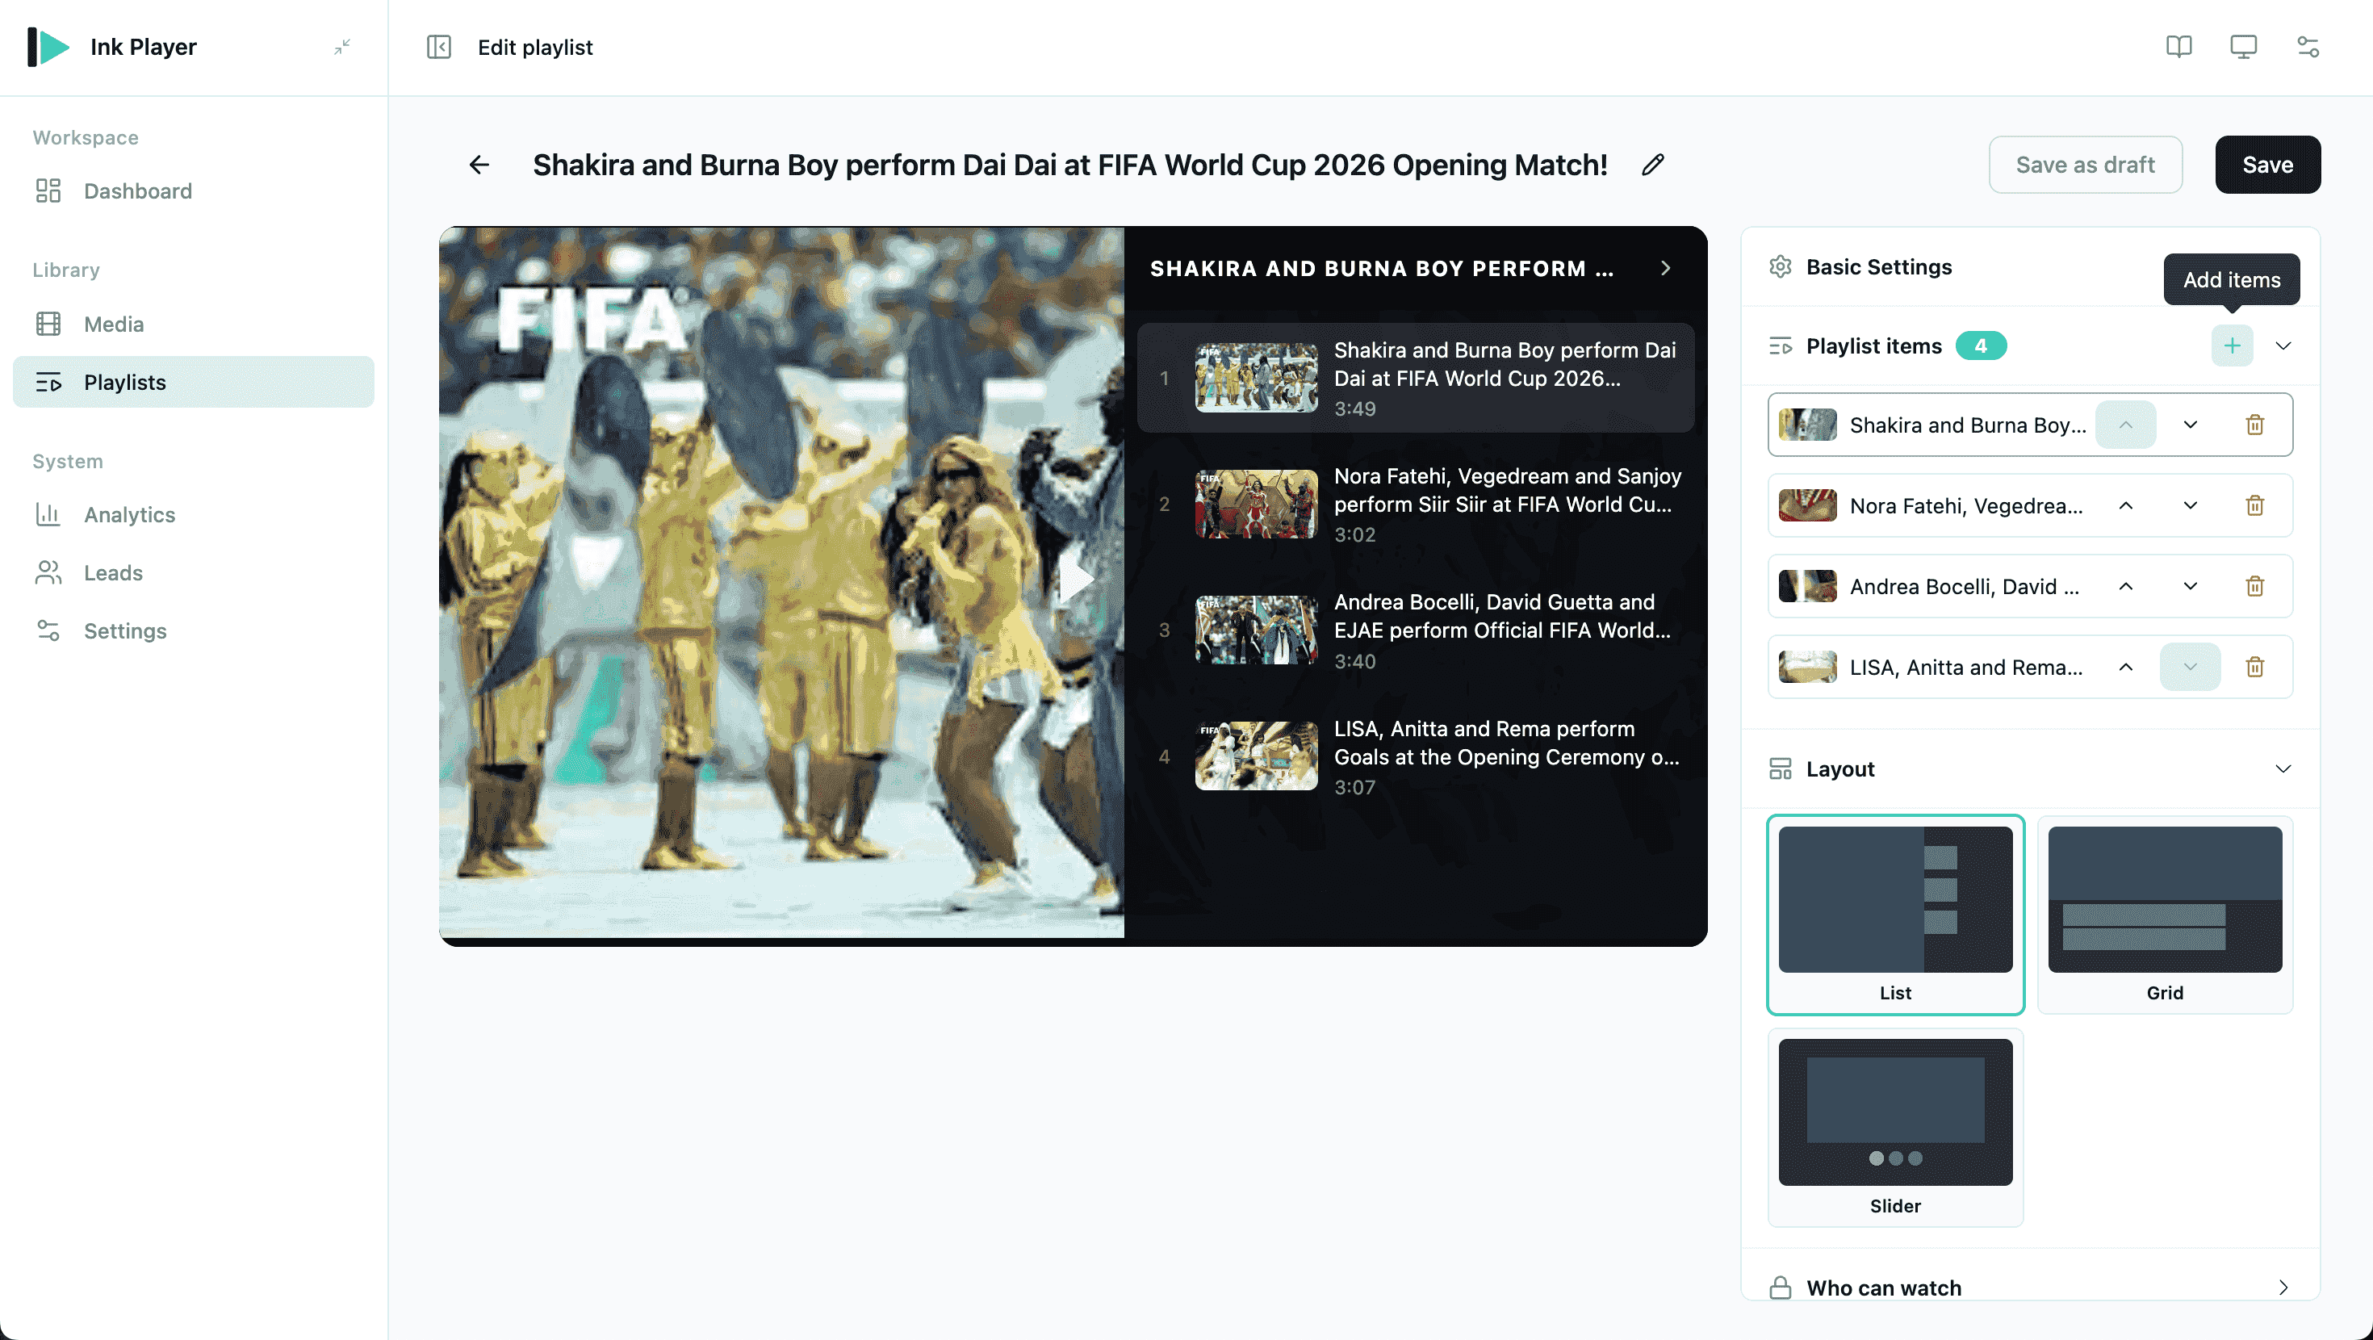Screen dimensions: 2373x1340
Task: Play the video in the preview
Action: tap(1075, 580)
